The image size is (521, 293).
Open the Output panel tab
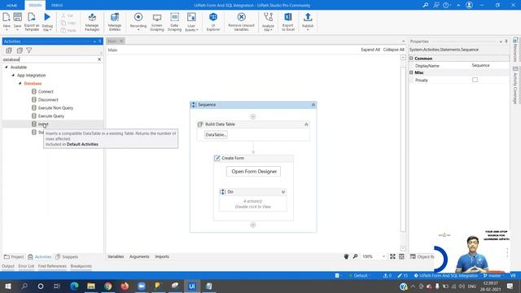click(8, 266)
